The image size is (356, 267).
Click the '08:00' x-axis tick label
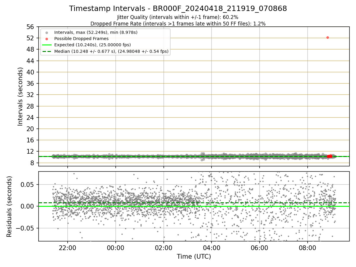click(x=307, y=247)
